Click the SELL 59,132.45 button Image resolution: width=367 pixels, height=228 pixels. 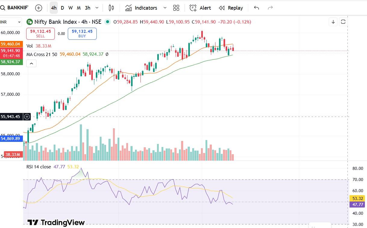point(40,34)
